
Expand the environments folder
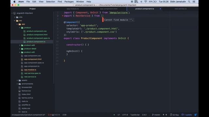[17, 84]
